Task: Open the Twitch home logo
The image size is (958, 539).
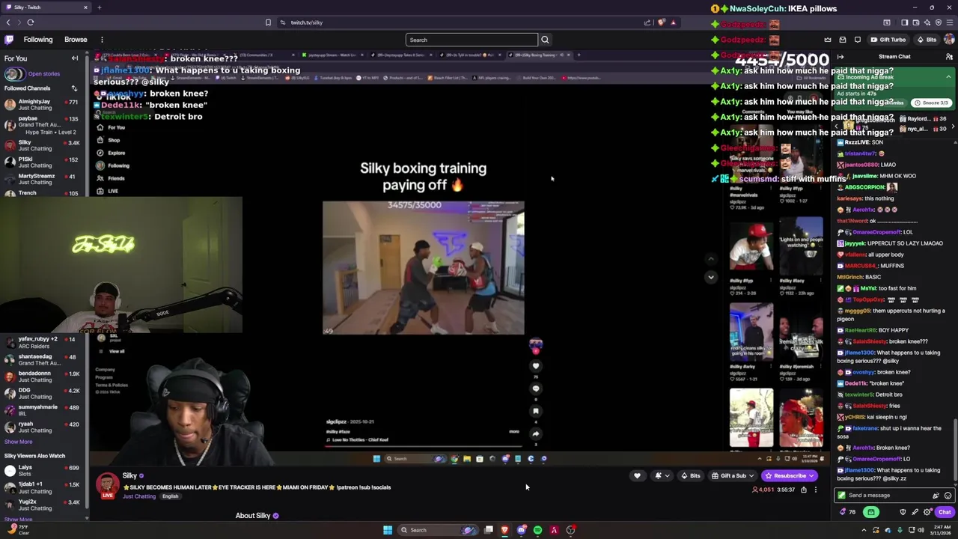Action: coord(9,40)
